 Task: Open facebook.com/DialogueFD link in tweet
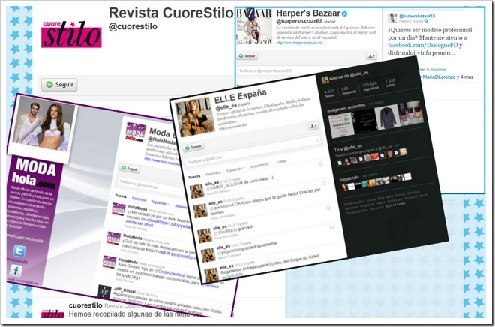point(423,45)
